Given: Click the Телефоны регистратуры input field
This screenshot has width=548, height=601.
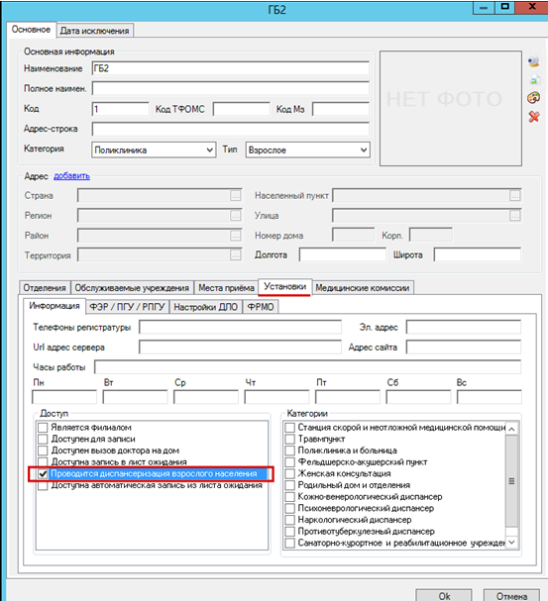Looking at the screenshot, I should pyautogui.click(x=240, y=328).
